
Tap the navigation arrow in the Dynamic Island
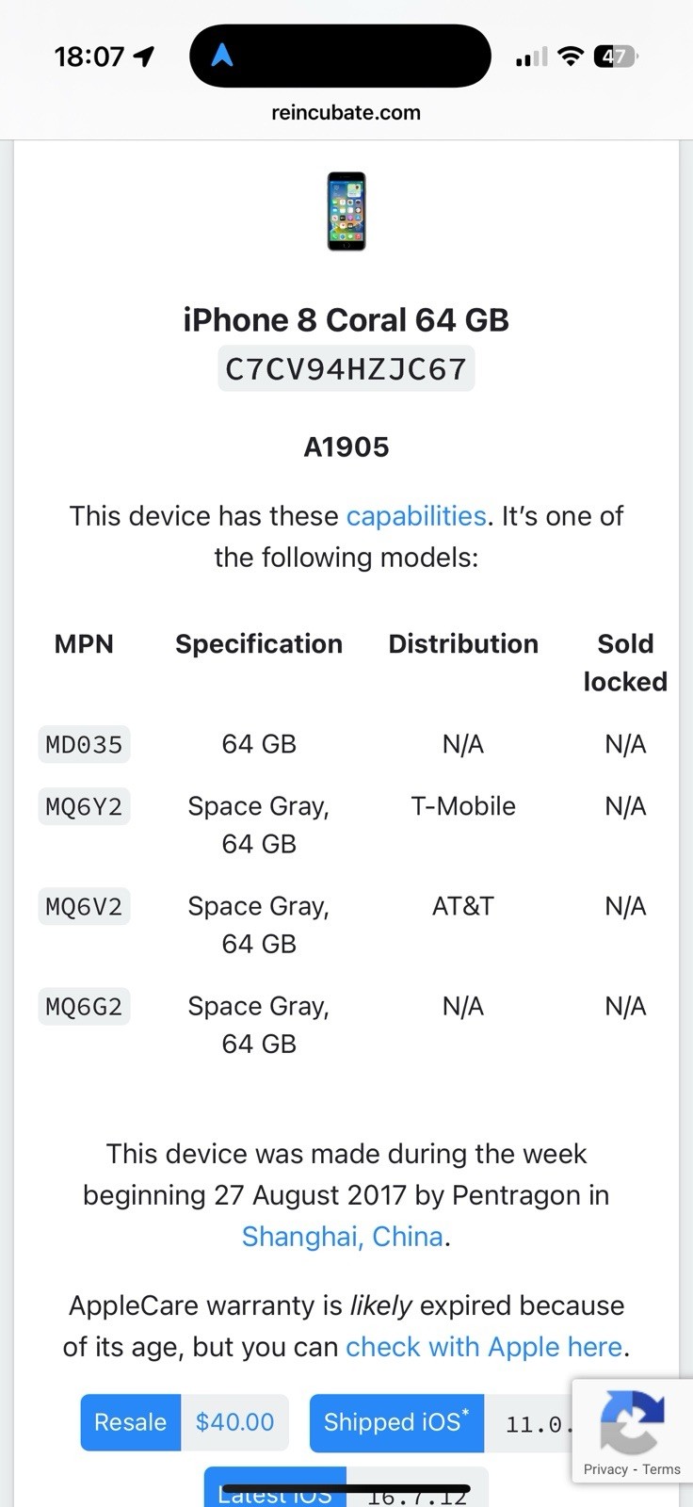222,57
